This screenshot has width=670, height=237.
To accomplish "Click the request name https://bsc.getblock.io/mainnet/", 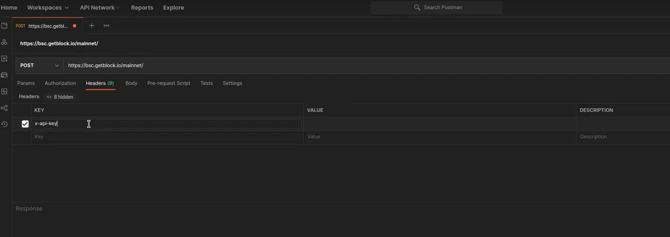I will (59, 43).
